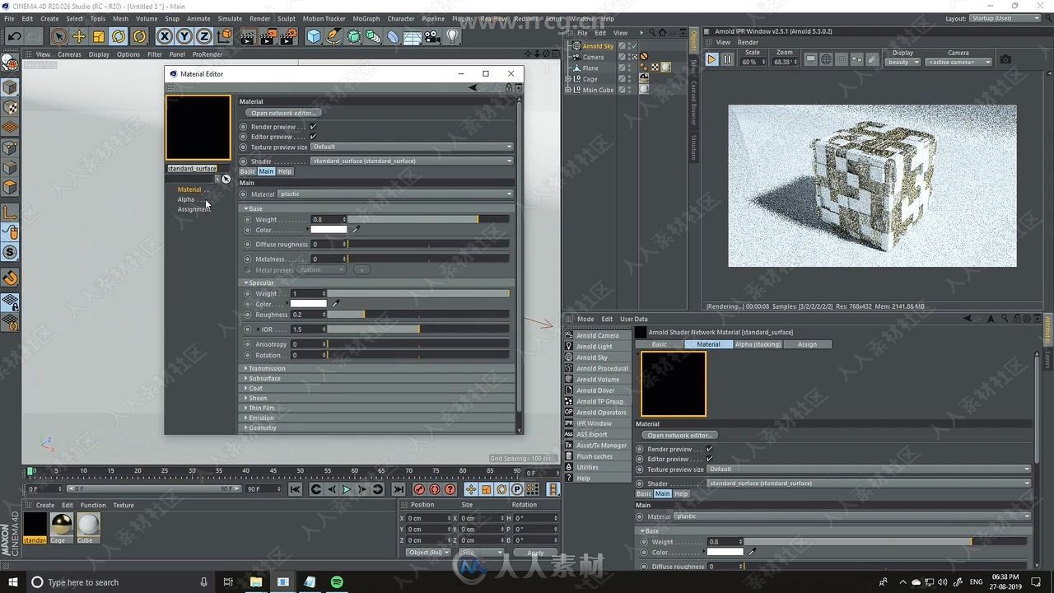The width and height of the screenshot is (1054, 593).
Task: Open the Render menu in IPR window
Action: click(748, 42)
